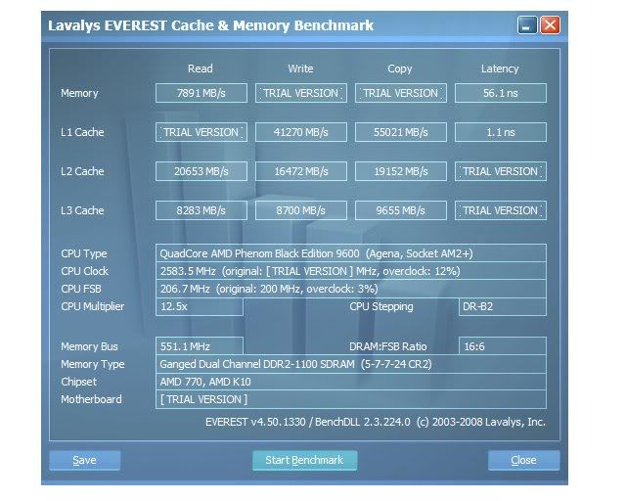The width and height of the screenshot is (626, 501).
Task: Click the Memory Bus field 551.1 MHz
Action: click(200, 346)
